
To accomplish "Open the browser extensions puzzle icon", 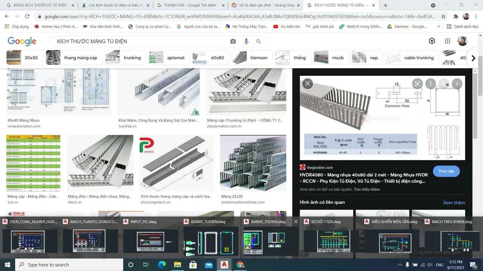I will pos(456,17).
